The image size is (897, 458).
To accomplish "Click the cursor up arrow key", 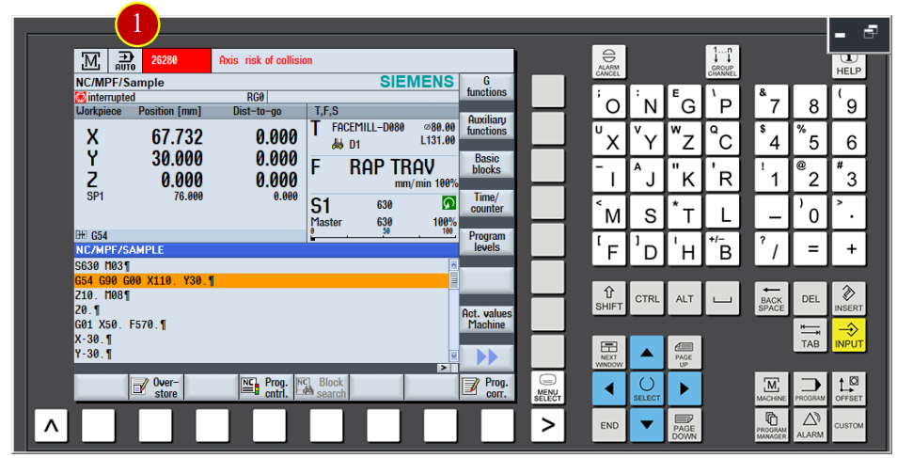I will pyautogui.click(x=647, y=353).
